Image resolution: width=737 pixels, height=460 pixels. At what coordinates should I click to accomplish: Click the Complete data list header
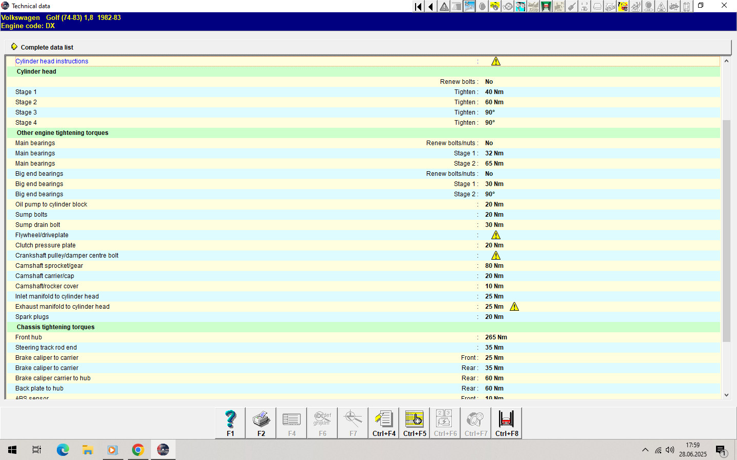coord(368,47)
